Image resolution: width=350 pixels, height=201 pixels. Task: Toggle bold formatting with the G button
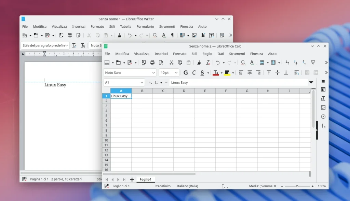[186, 72]
